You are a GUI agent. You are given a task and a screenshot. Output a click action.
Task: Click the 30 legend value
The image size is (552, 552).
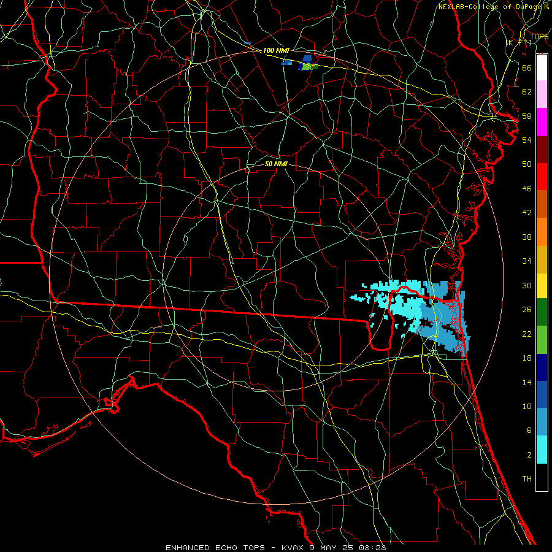click(527, 285)
